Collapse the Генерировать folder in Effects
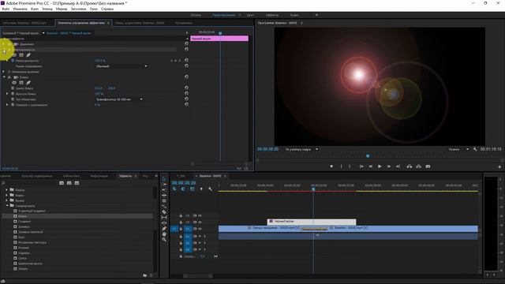 tap(7, 205)
